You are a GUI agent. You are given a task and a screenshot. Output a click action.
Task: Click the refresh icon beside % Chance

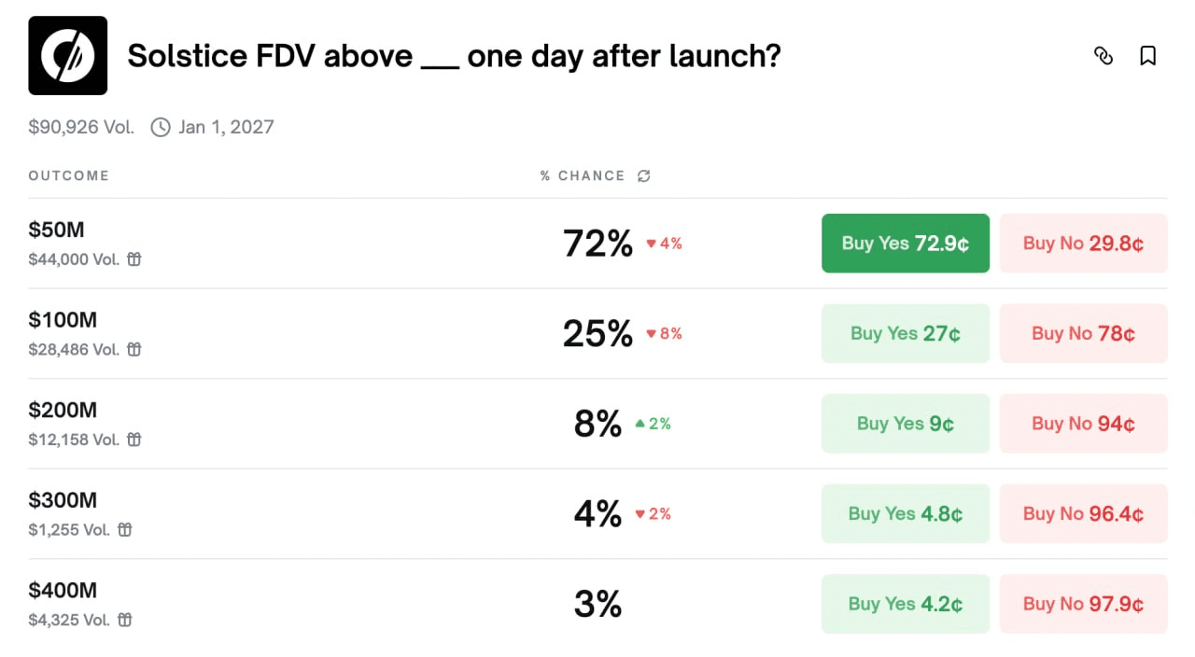[x=643, y=175]
